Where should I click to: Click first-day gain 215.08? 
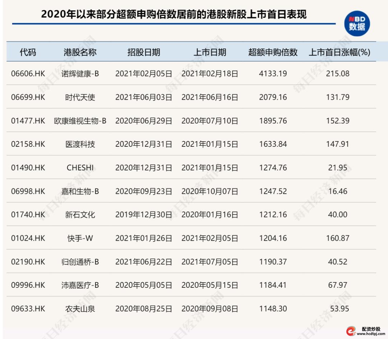[337, 74]
